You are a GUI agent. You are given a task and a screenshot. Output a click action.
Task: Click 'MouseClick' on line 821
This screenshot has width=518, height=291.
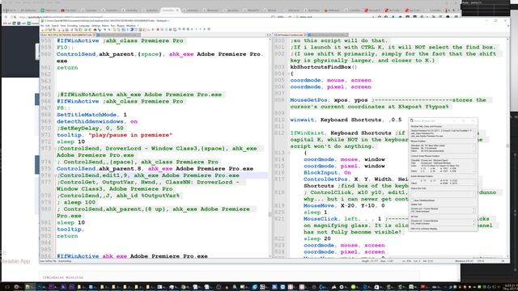[321, 219]
